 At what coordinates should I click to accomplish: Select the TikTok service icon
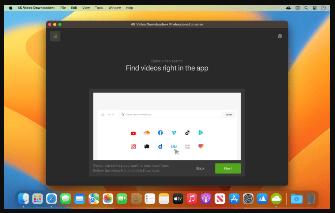coord(187,132)
